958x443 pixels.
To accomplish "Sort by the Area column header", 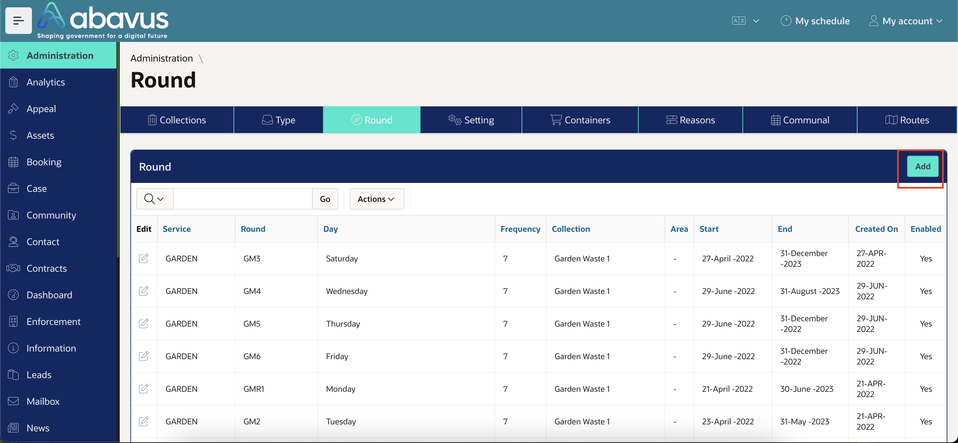I will (679, 229).
